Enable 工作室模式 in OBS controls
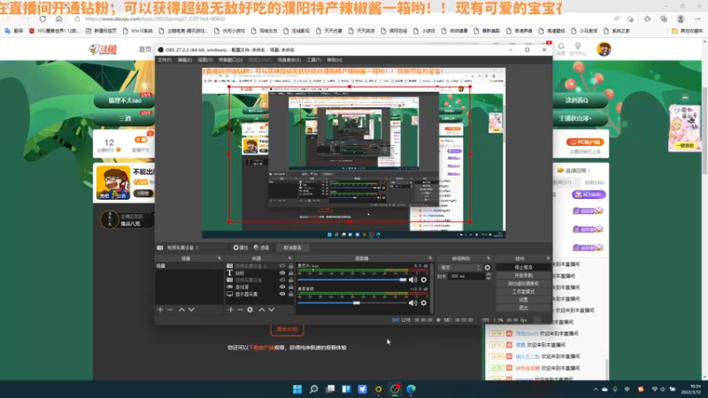The image size is (708, 398). click(x=523, y=292)
